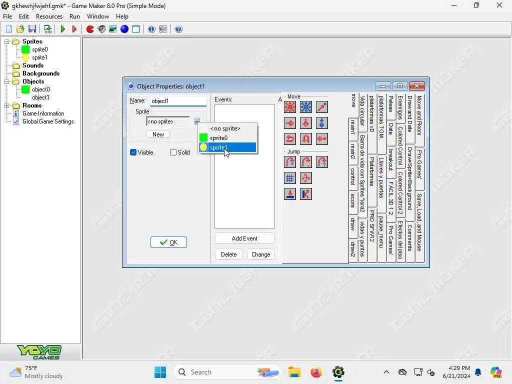Select the Speed Horizontal action
This screenshot has width=512, height=384.
[x=290, y=123]
